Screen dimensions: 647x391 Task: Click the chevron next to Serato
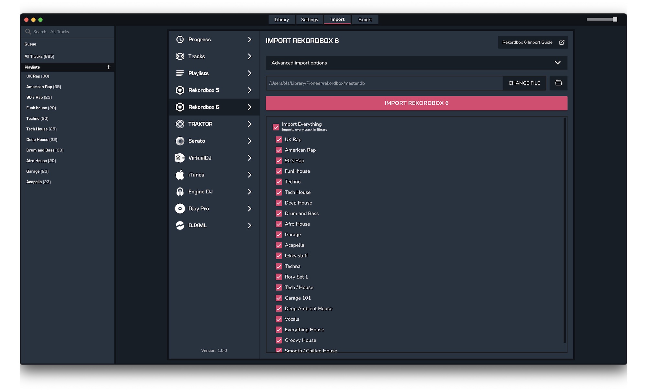coord(249,141)
